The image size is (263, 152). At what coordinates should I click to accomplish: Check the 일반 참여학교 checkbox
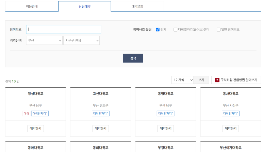[218, 30]
